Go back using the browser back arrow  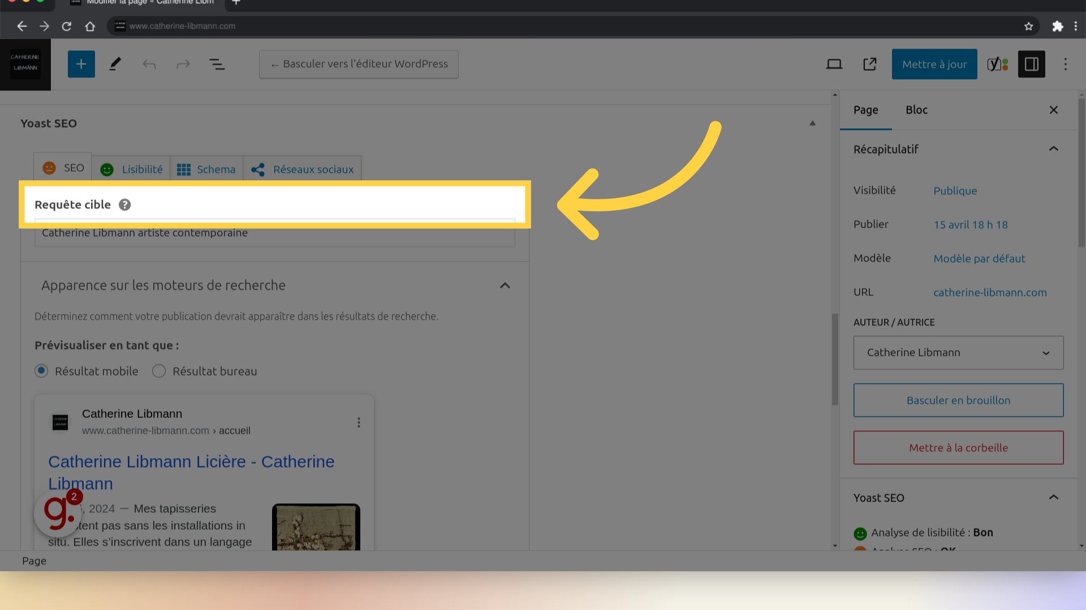[21, 26]
